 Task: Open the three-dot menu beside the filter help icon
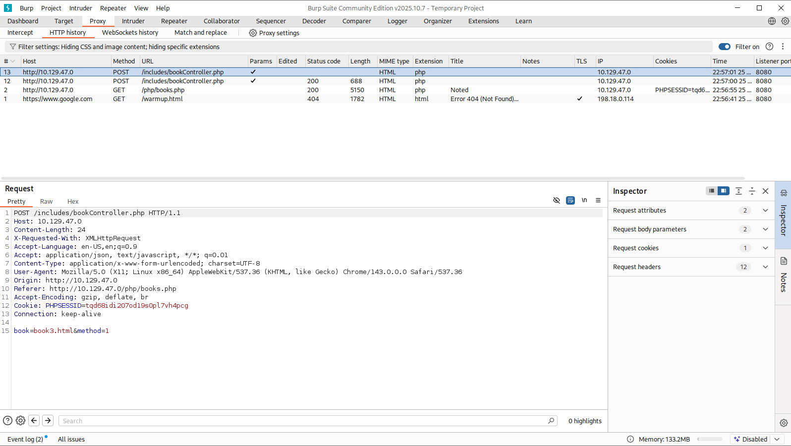783,47
